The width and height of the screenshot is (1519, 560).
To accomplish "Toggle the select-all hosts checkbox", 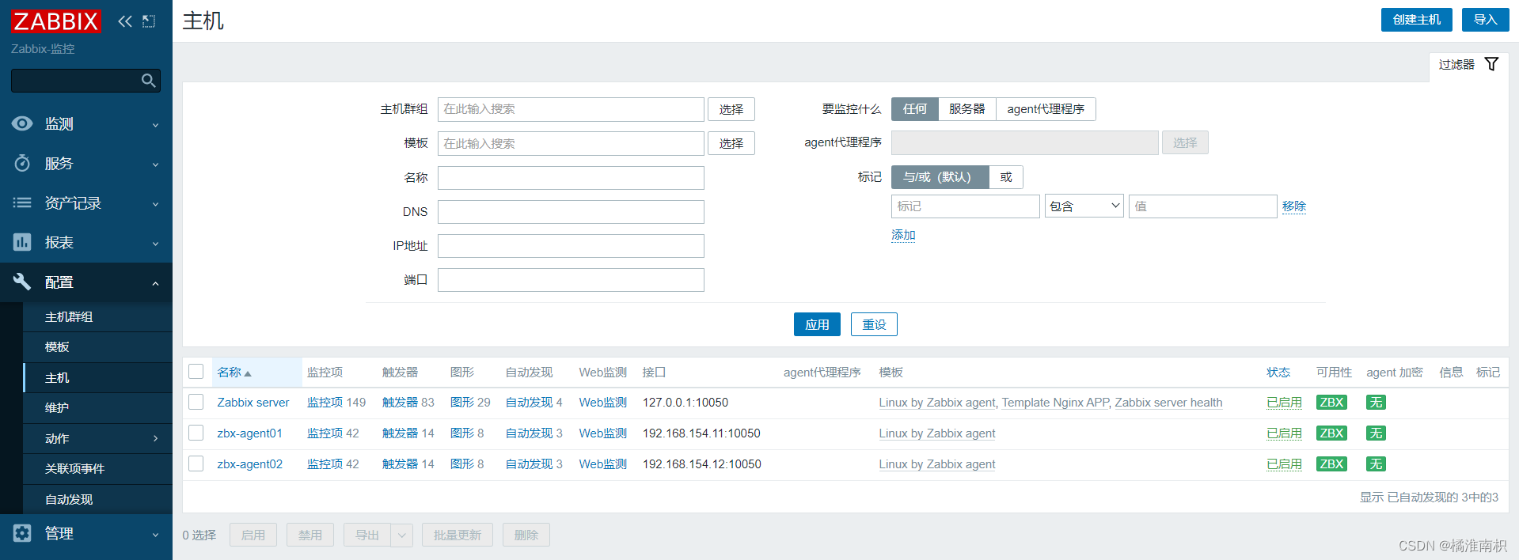I will (x=196, y=372).
